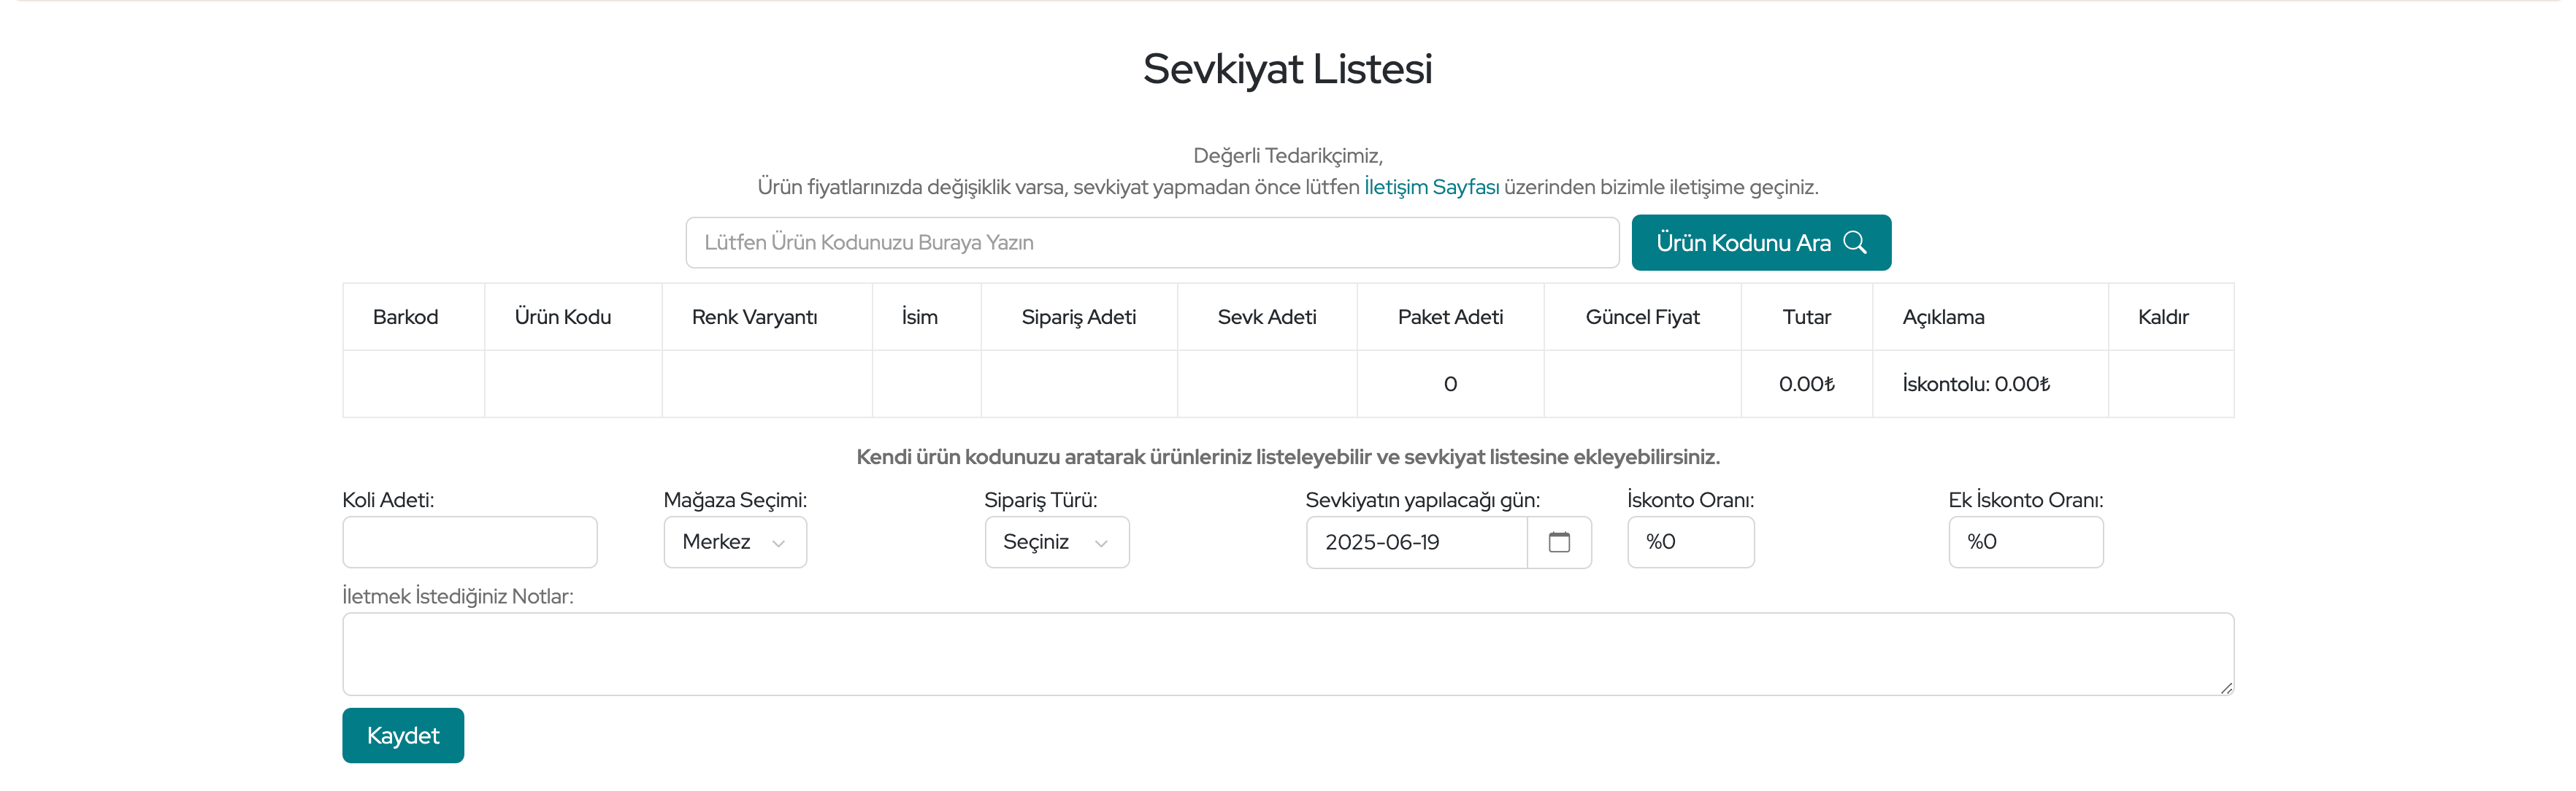Image resolution: width=2576 pixels, height=791 pixels.
Task: Click the Ürün Kodunu Ara search button
Action: tap(1760, 242)
